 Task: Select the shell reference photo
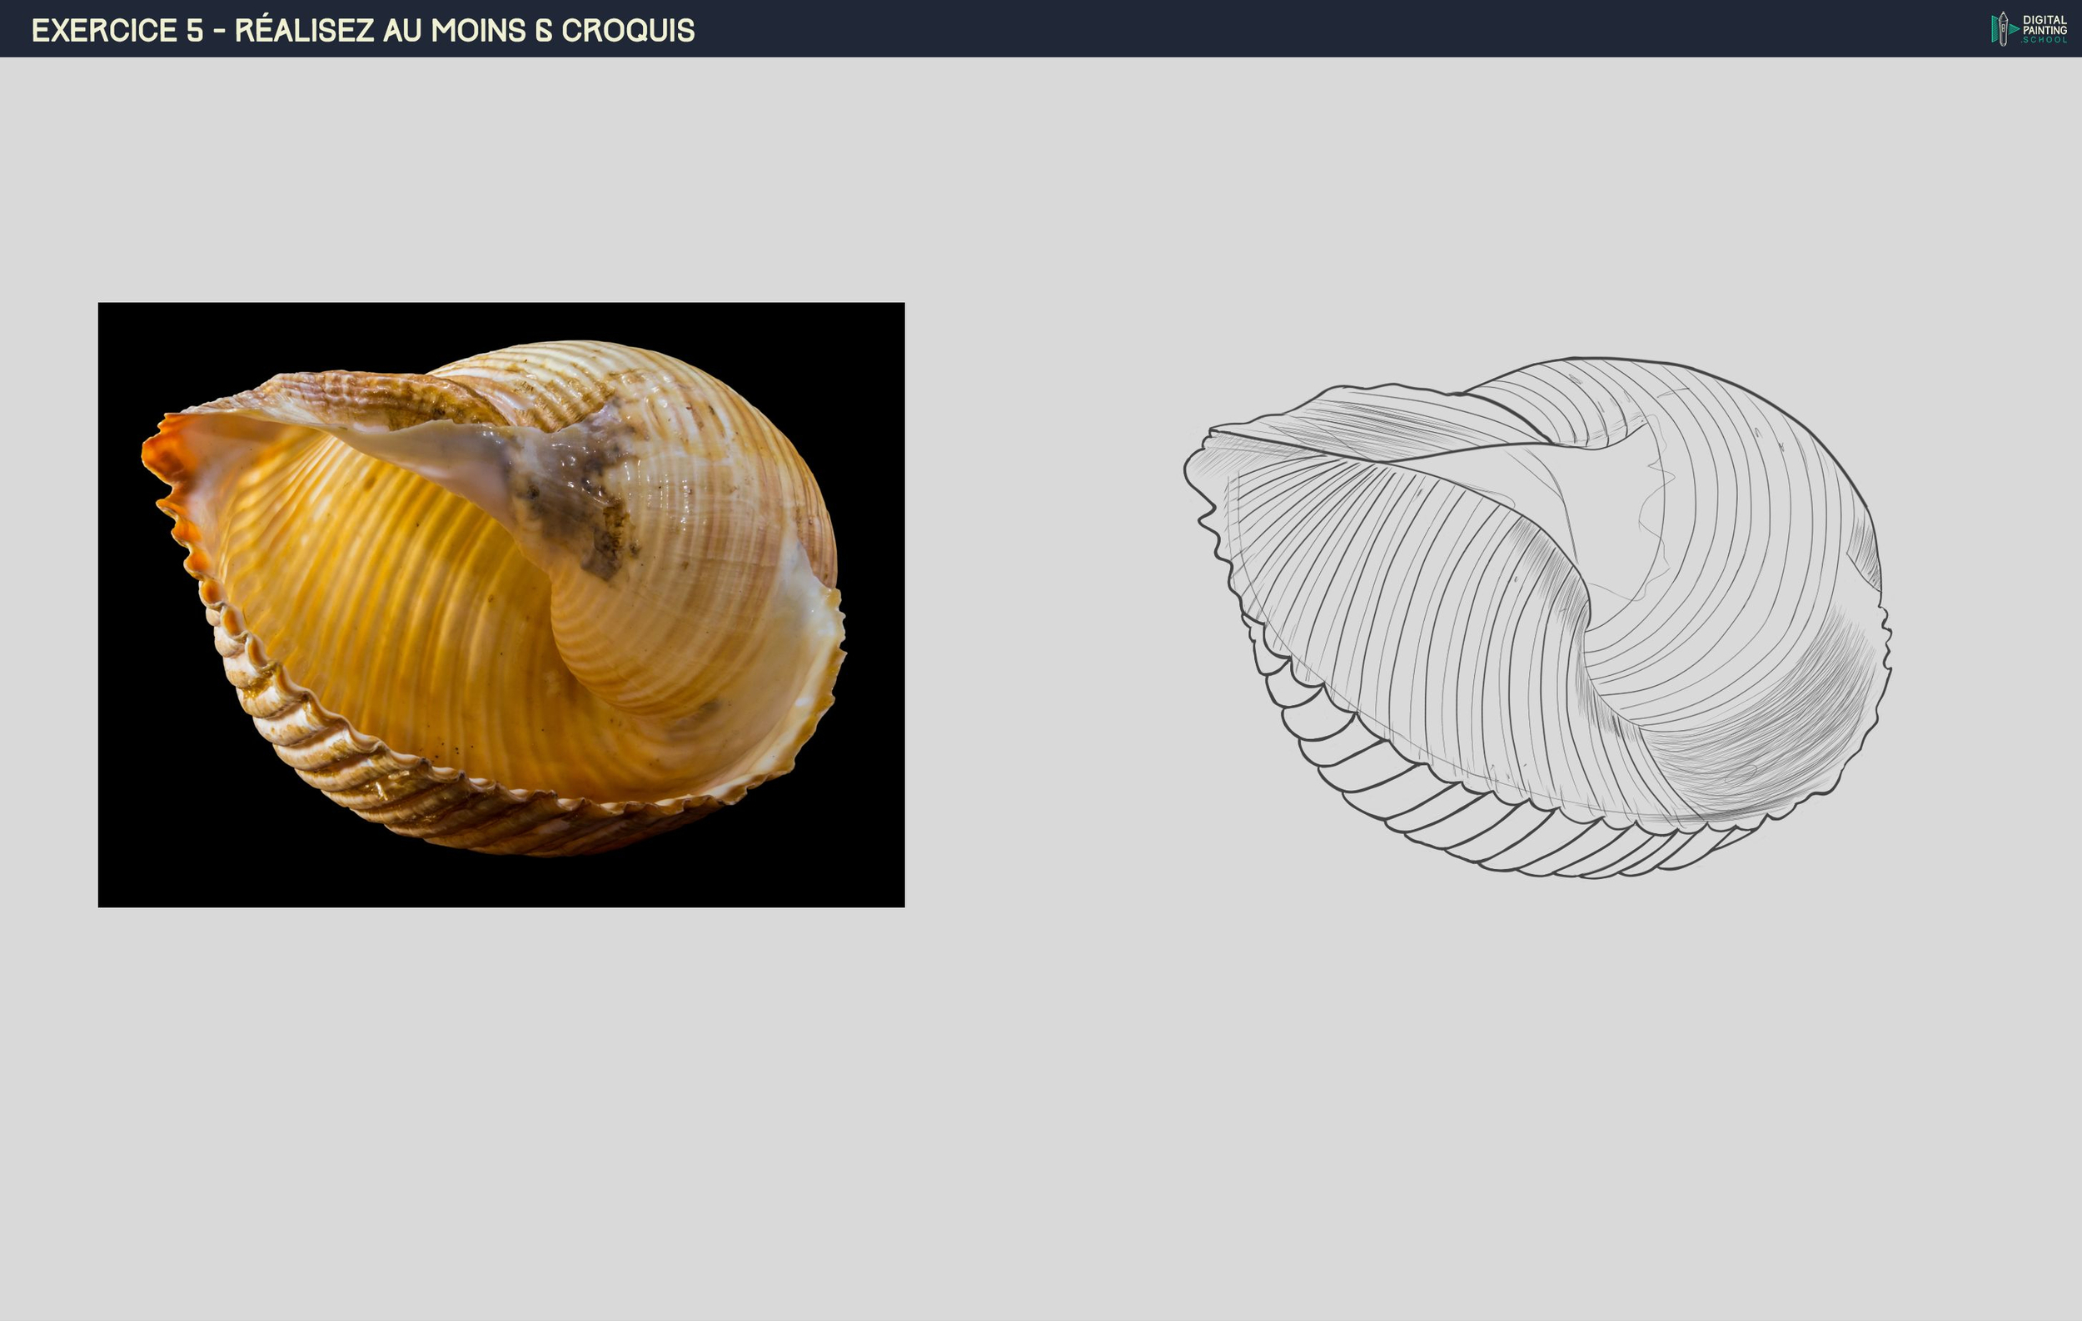[501, 604]
